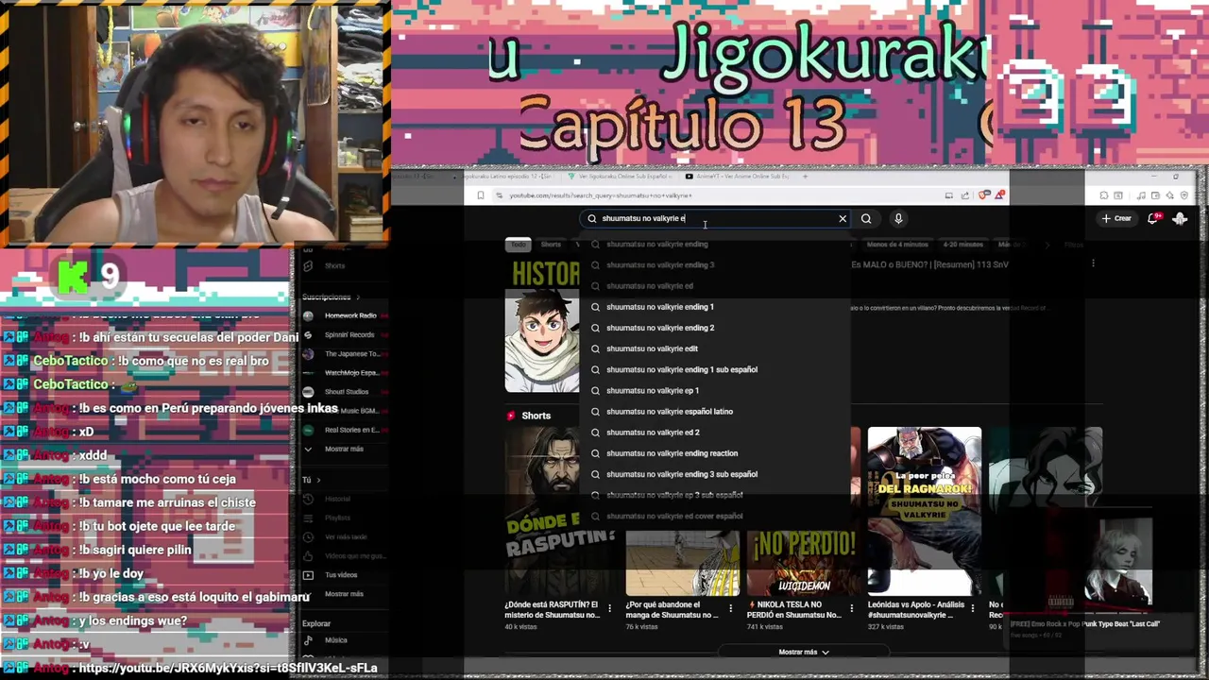Image resolution: width=1209 pixels, height=680 pixels.
Task: Select the 'Shorts' filter chip
Action: pos(551,245)
